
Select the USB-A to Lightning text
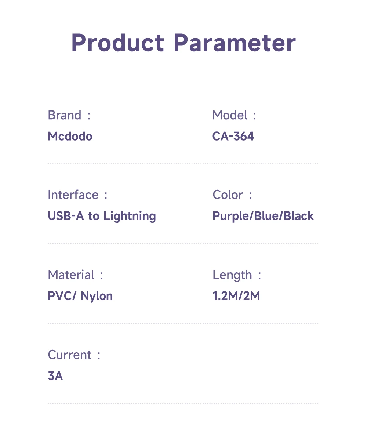tap(102, 216)
